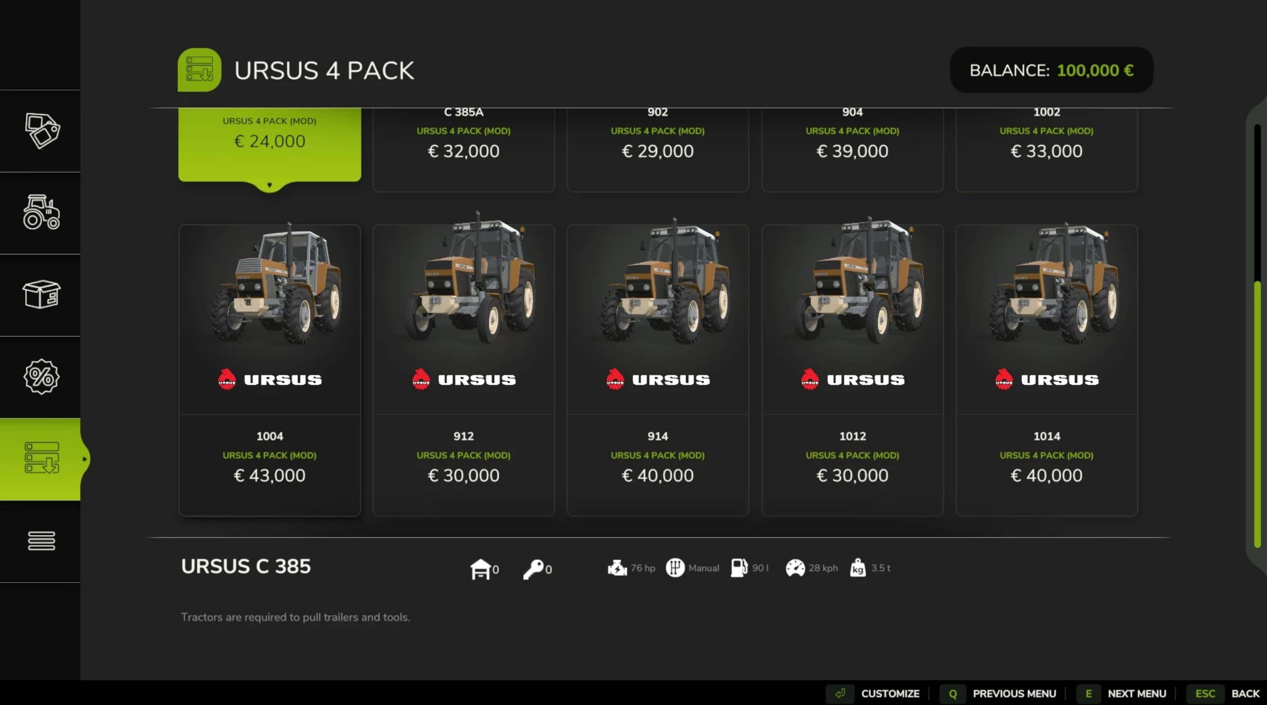Click the highlighted €24,000 selected card
Image resolution: width=1267 pixels, height=705 pixels.
coord(269,145)
